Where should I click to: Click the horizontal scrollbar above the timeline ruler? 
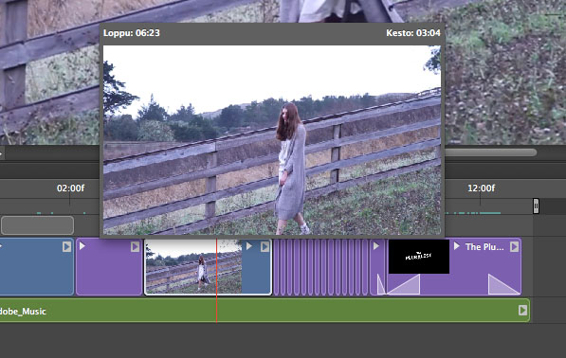click(491, 152)
